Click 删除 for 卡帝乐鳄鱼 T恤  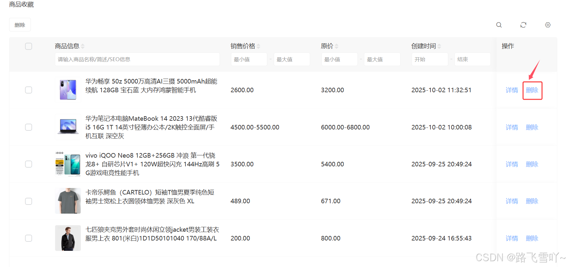click(x=532, y=201)
